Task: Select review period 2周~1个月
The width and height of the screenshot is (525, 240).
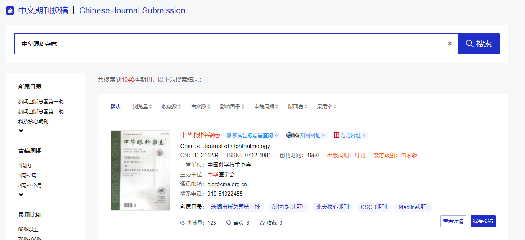Action: pos(30,186)
